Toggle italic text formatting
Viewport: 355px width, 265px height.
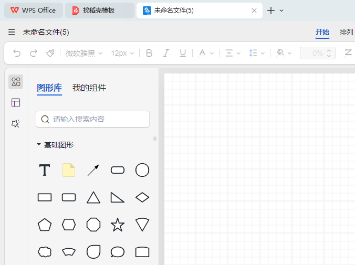point(166,53)
